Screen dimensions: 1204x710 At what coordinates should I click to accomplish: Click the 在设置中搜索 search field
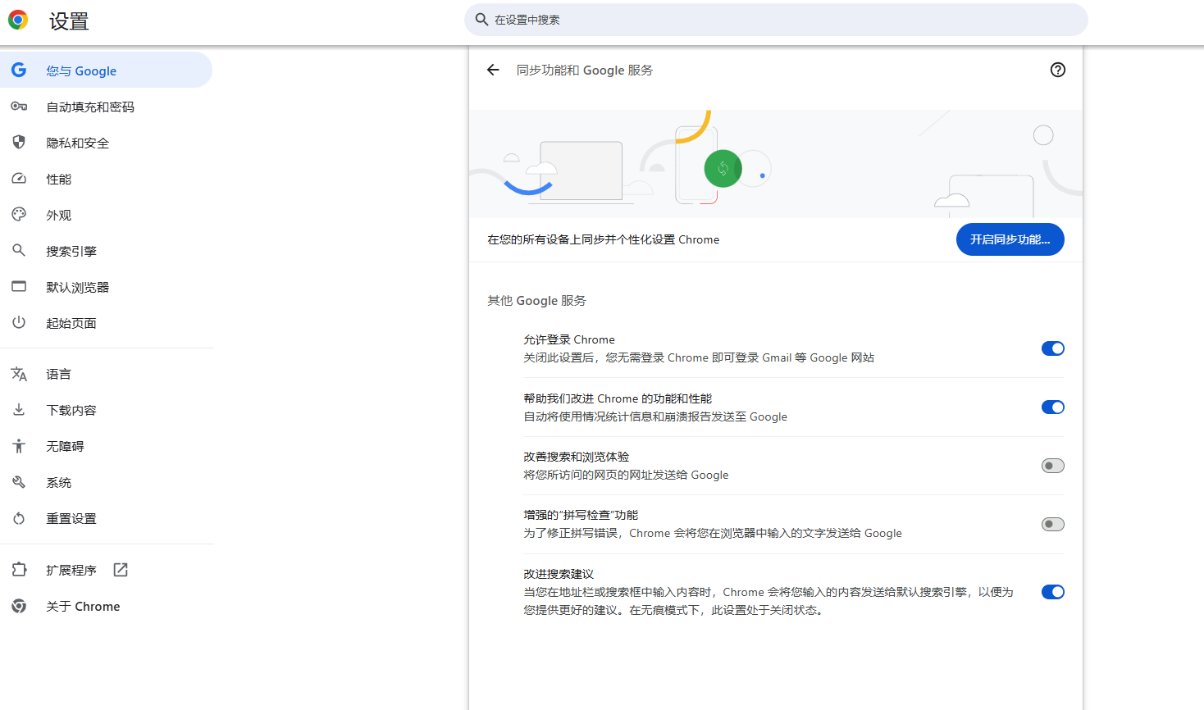[776, 20]
